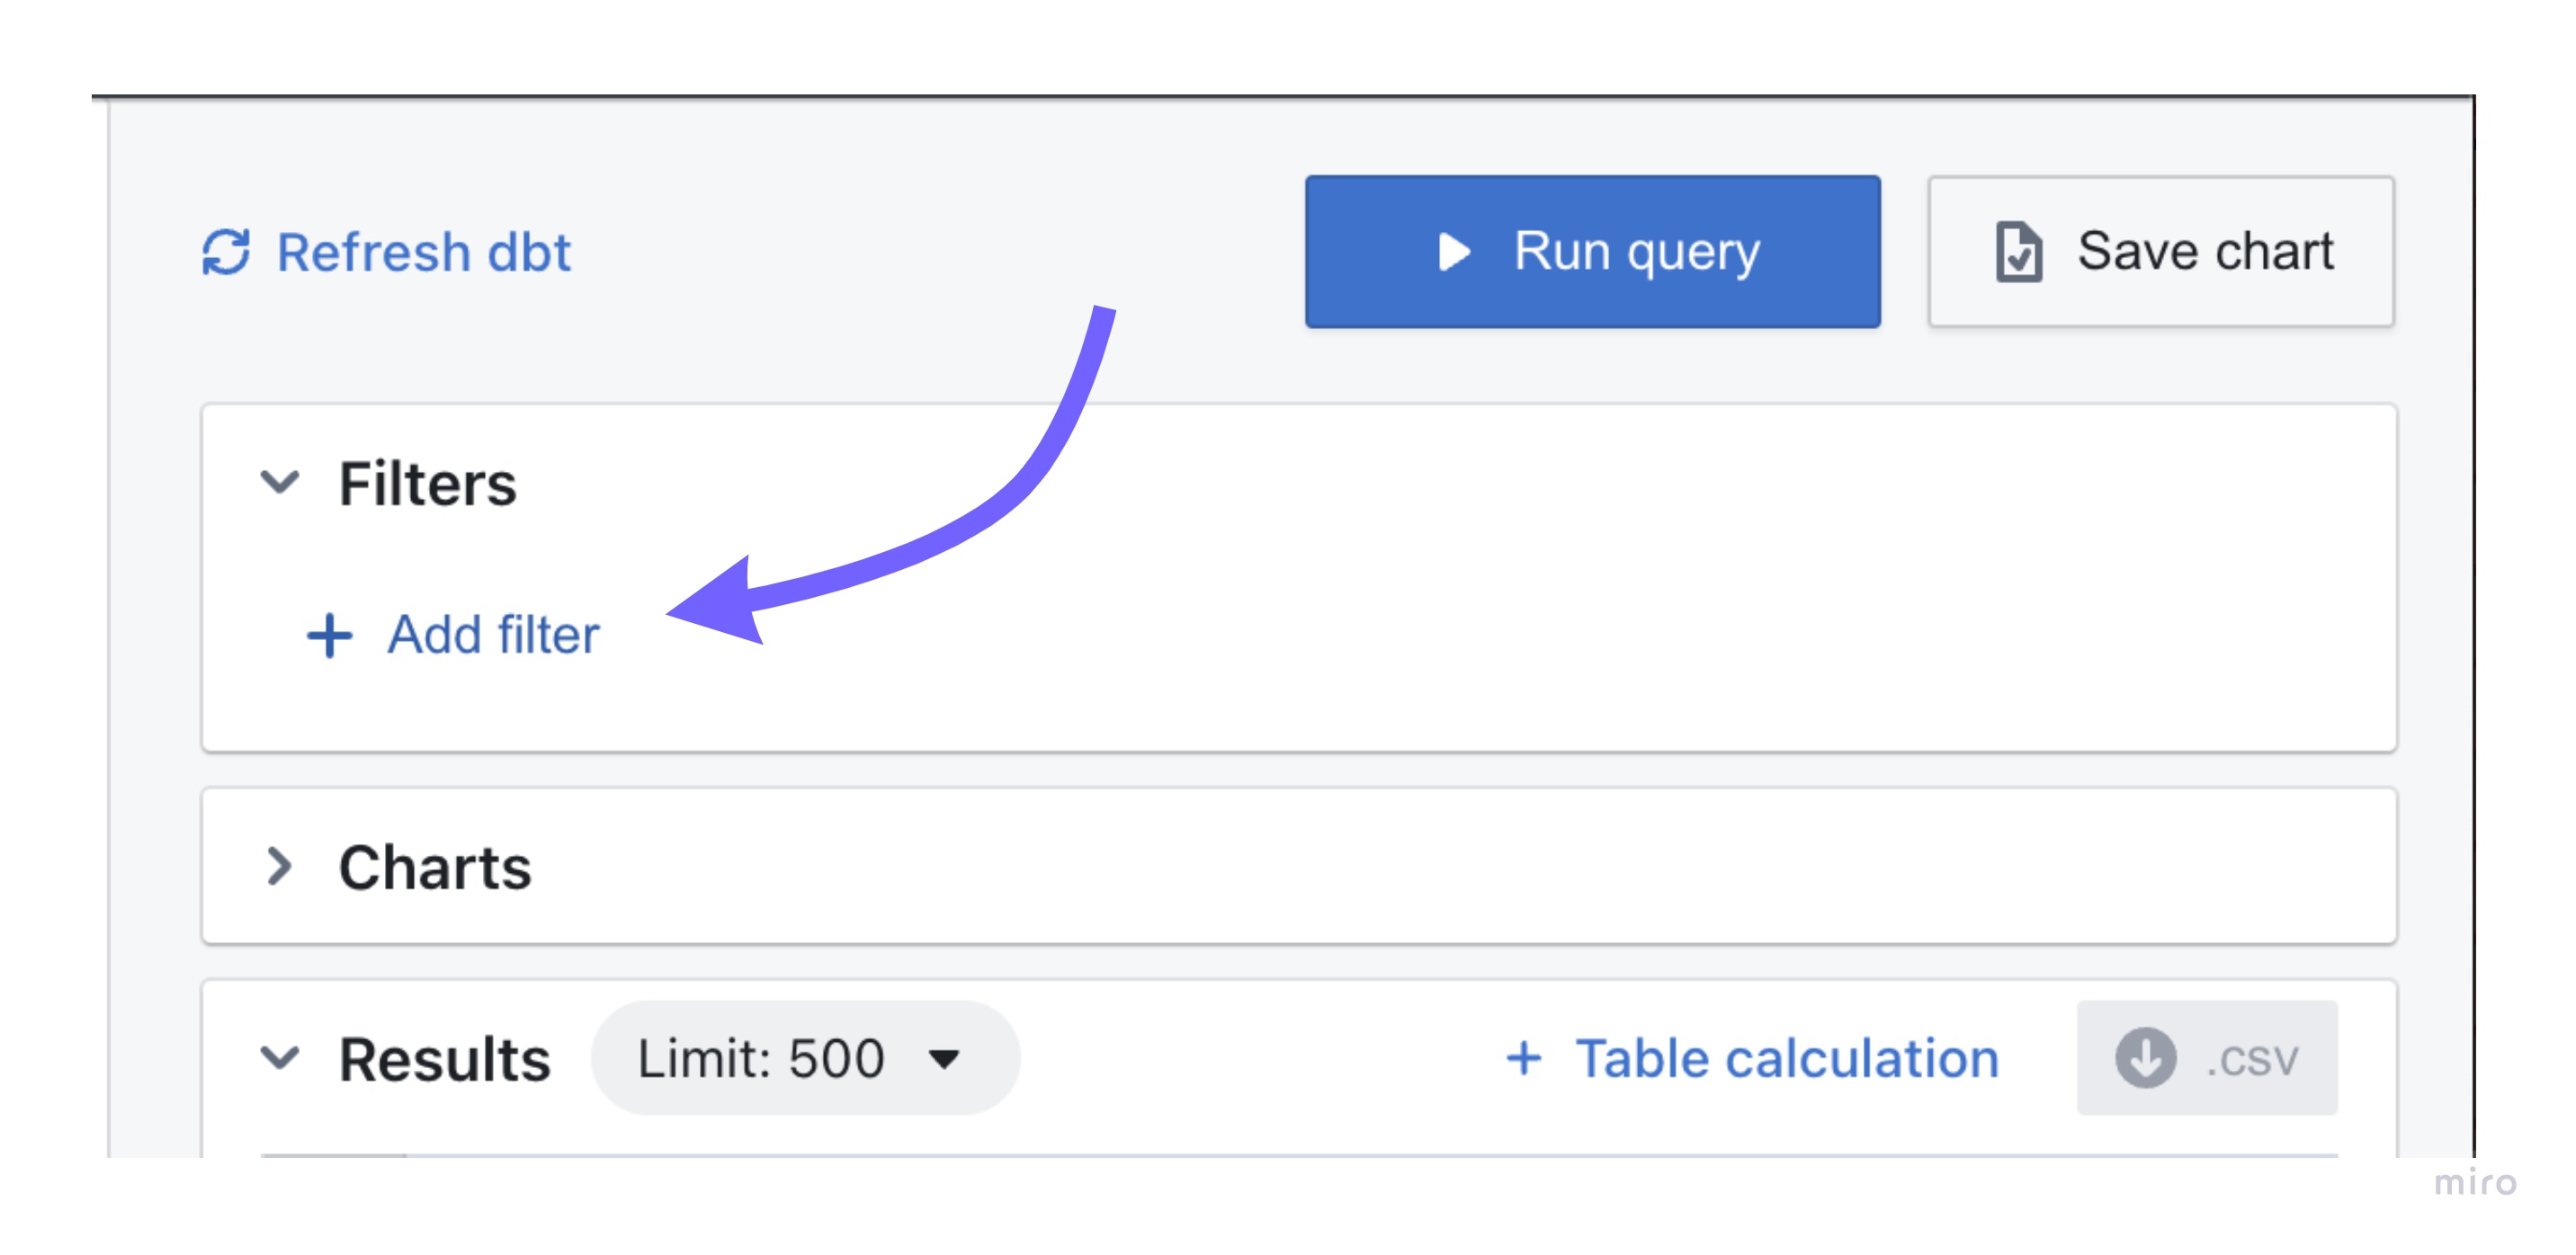Click the Filters section heading

pos(428,484)
